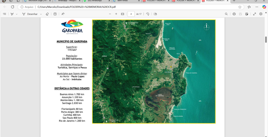Image resolution: width=268 pixels, height=137 pixels.
Task: Zoom in the PDF with plus
Action: pos(116,14)
